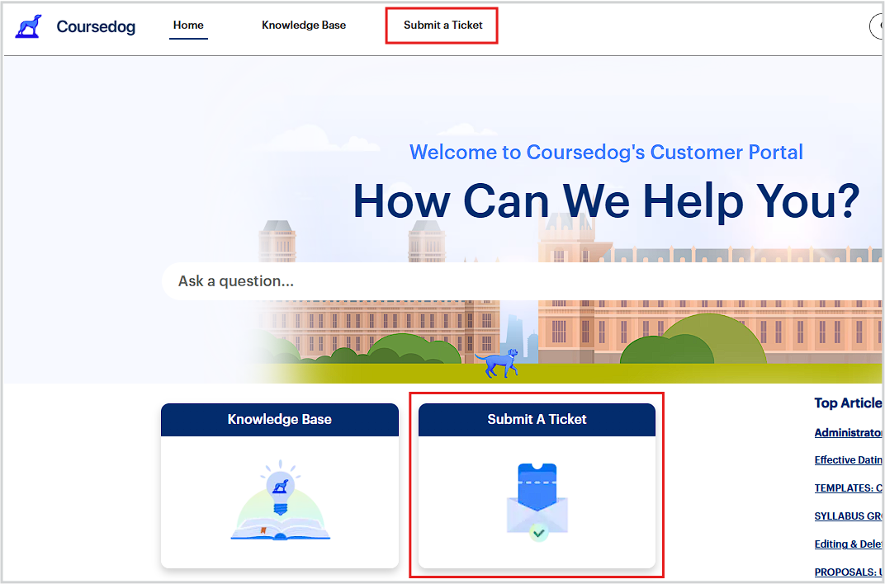
Task: Click the Coursedog brand name text
Action: tap(96, 26)
